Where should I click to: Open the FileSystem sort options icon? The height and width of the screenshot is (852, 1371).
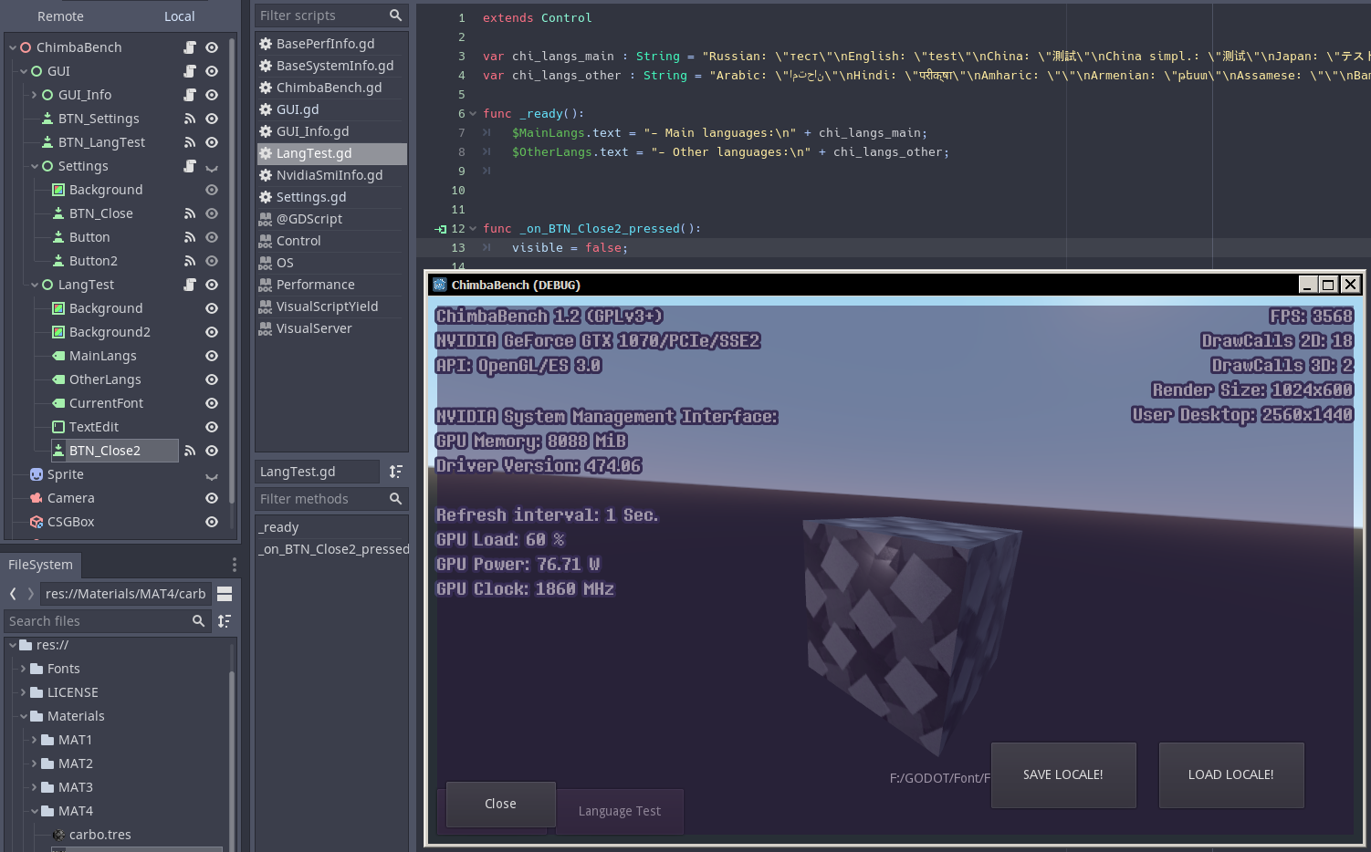tap(225, 621)
